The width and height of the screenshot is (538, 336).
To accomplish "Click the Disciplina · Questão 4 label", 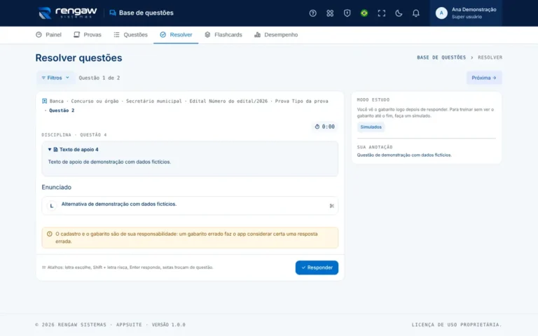I will (74, 134).
